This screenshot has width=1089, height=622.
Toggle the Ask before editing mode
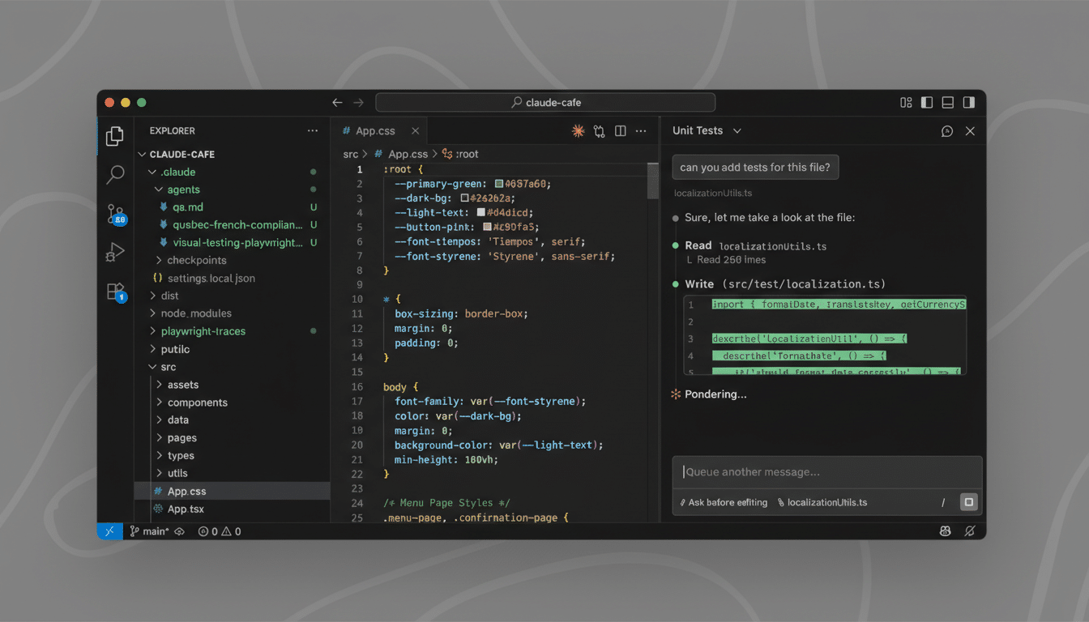(723, 502)
